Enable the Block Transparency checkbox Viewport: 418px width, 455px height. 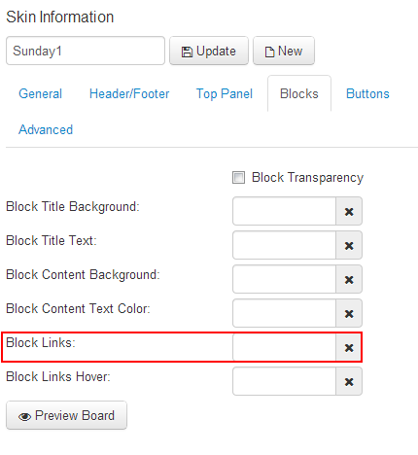pyautogui.click(x=238, y=178)
